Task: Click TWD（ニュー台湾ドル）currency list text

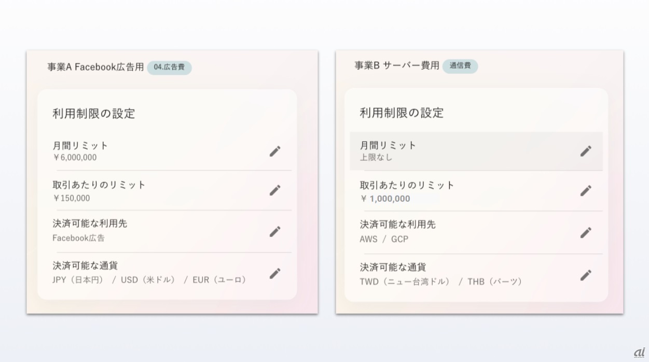Action: 405,282
